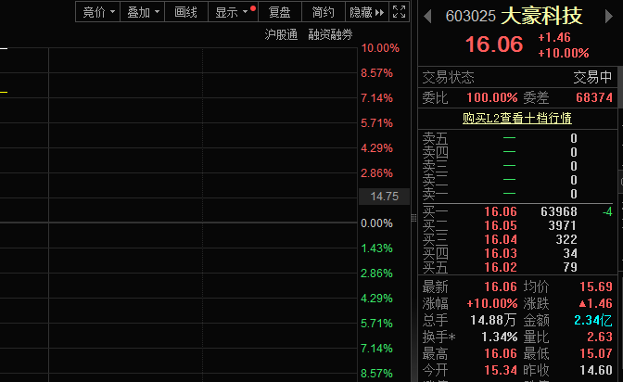The height and width of the screenshot is (382, 623).
Task: Open the 竞价 dropdown
Action: coord(97,12)
